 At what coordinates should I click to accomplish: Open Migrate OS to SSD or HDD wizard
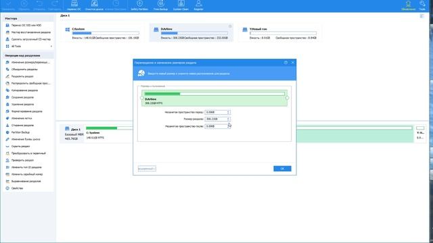tap(26, 25)
